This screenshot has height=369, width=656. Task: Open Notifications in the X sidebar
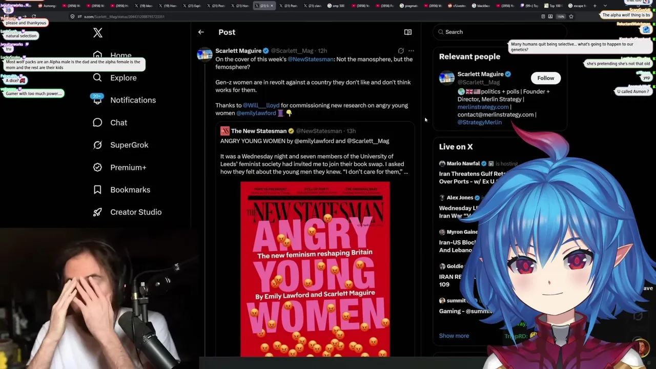tap(133, 100)
